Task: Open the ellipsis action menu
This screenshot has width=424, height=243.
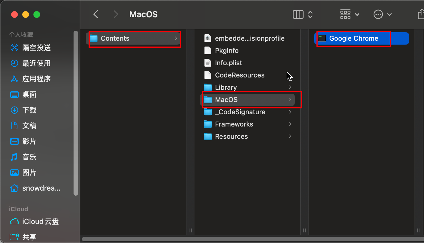Action: (382, 14)
